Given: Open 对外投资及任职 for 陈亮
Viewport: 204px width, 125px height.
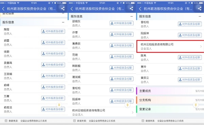Looking at the screenshot, I should 190,58.
